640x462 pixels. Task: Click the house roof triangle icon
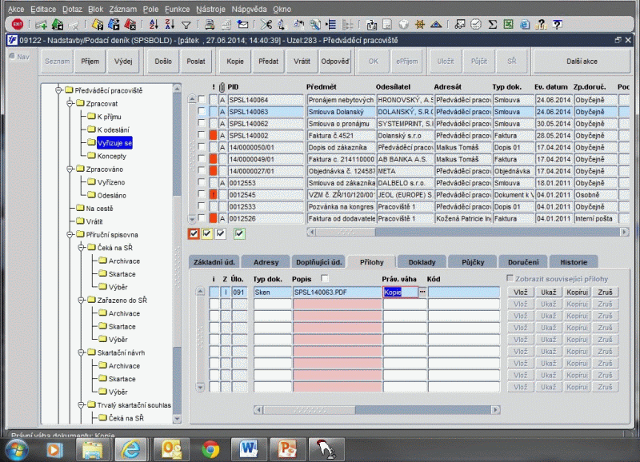tap(436, 25)
